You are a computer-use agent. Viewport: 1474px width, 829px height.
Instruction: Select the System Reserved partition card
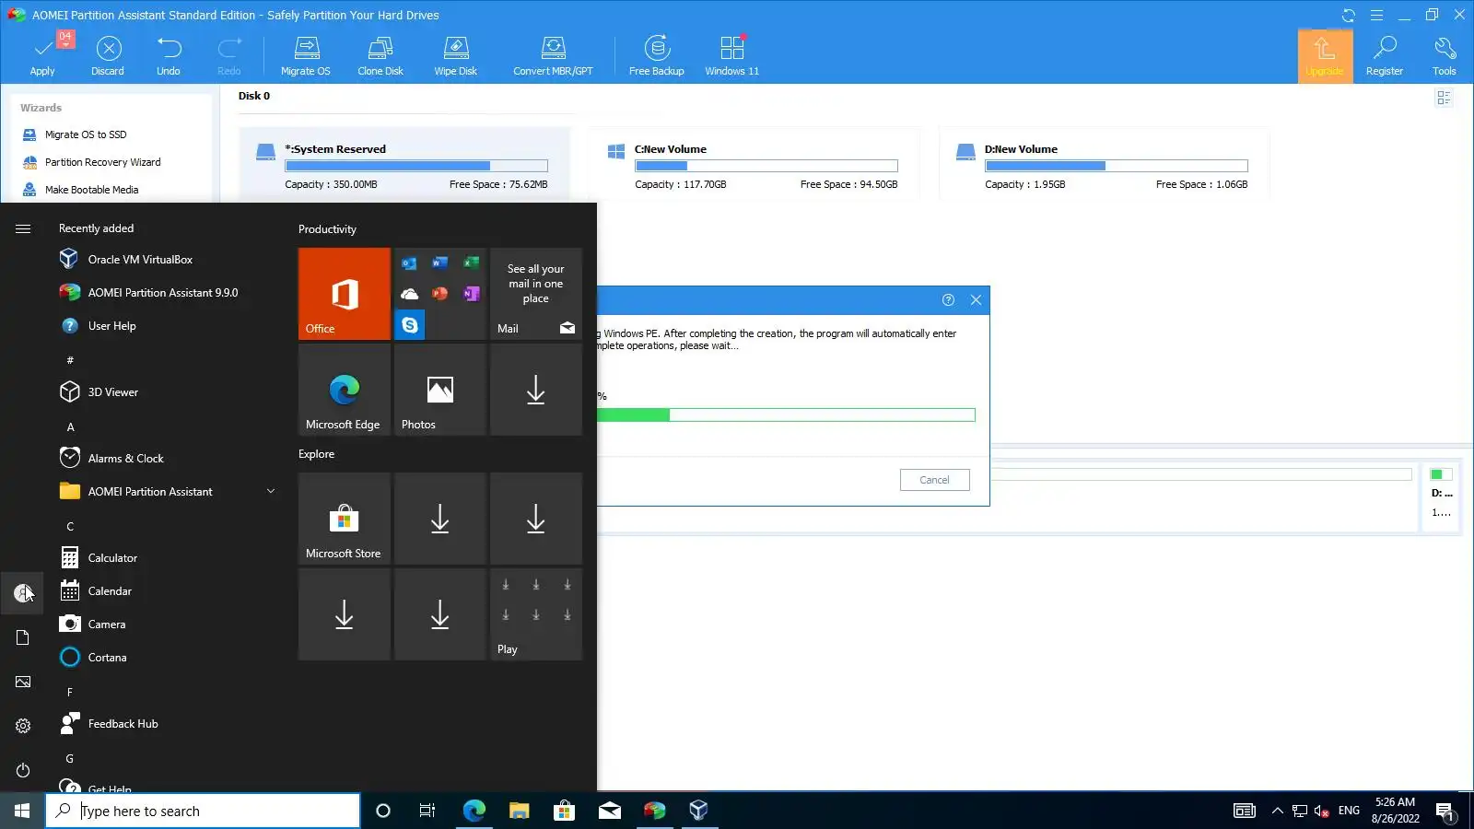pyautogui.click(x=404, y=164)
